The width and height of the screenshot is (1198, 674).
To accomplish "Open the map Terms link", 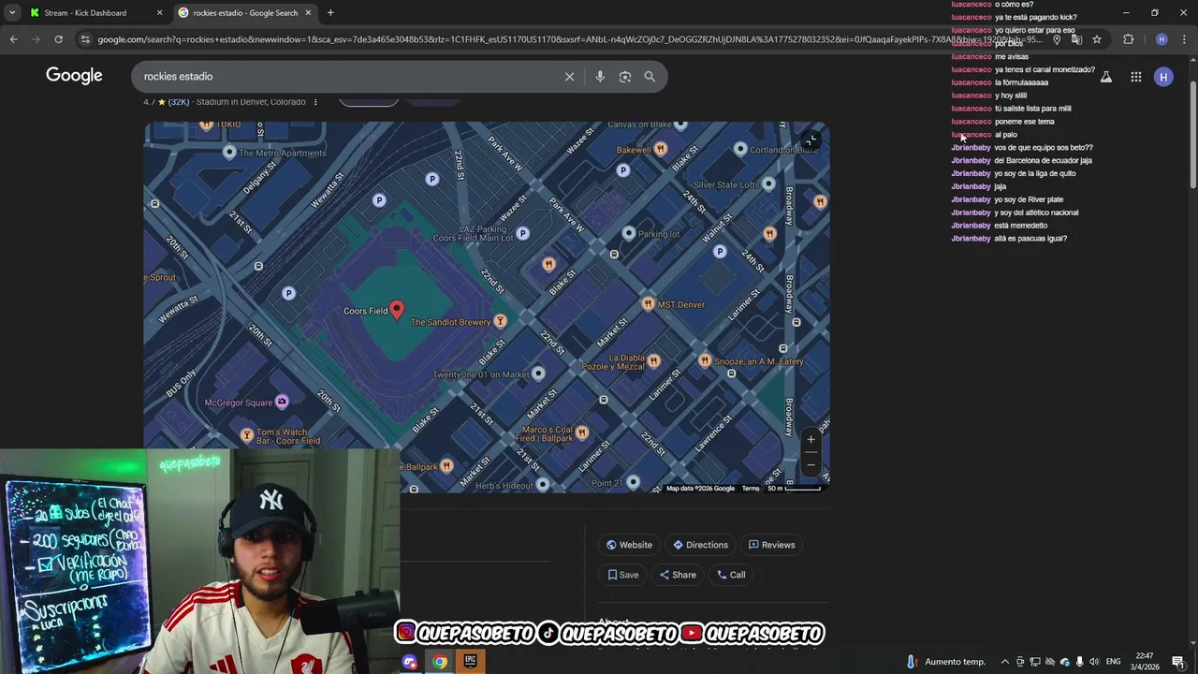I will pyautogui.click(x=751, y=489).
